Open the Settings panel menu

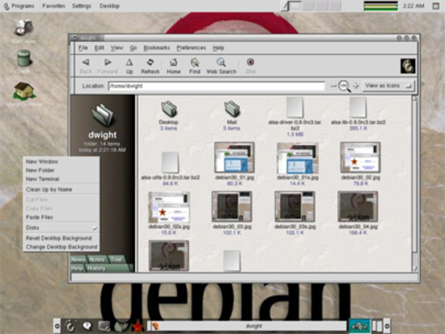(x=81, y=6)
